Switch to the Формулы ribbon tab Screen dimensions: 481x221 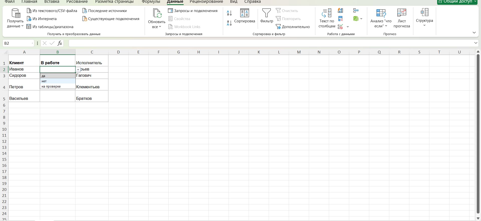(x=151, y=2)
